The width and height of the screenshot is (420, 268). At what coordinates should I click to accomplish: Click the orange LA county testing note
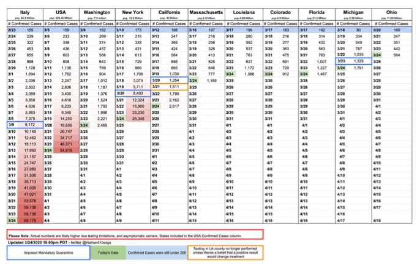tap(225, 253)
